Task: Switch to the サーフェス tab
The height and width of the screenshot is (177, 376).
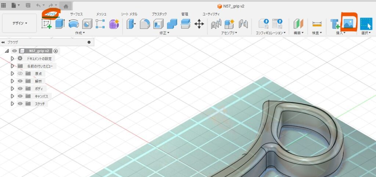Action: click(x=76, y=14)
